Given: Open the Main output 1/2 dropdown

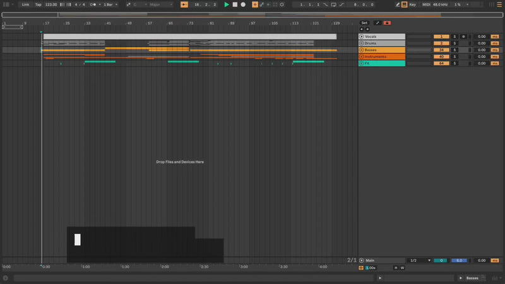Looking at the screenshot, I should (420, 260).
